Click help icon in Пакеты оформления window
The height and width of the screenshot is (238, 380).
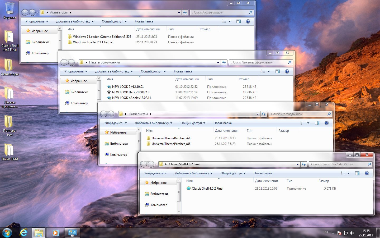287,71
